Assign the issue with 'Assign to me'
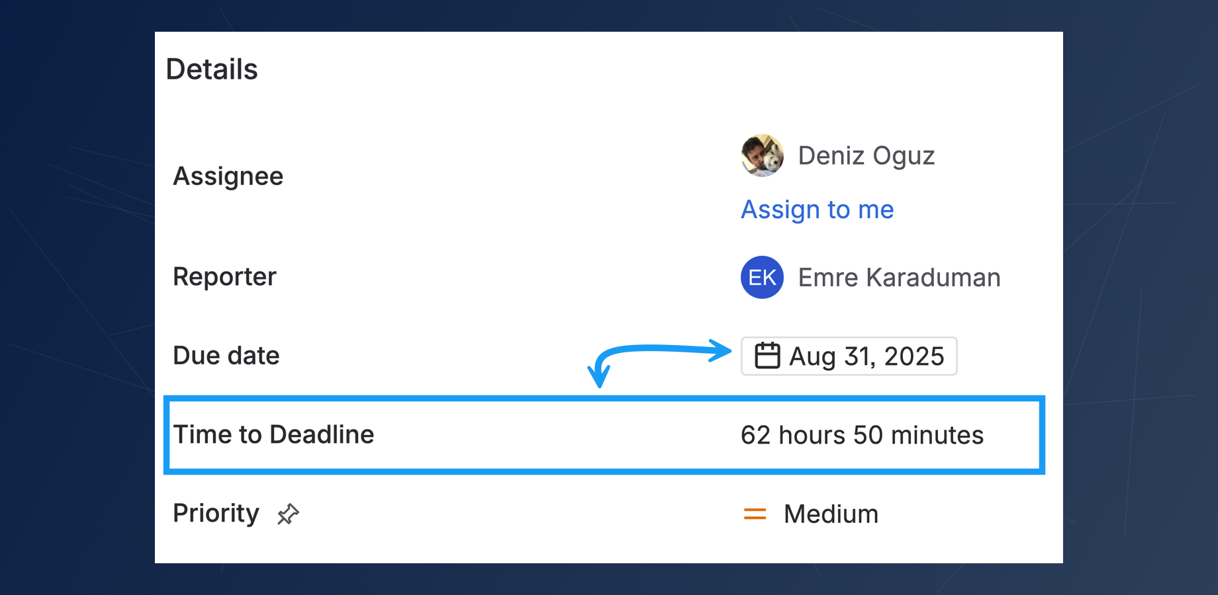 tap(817, 210)
